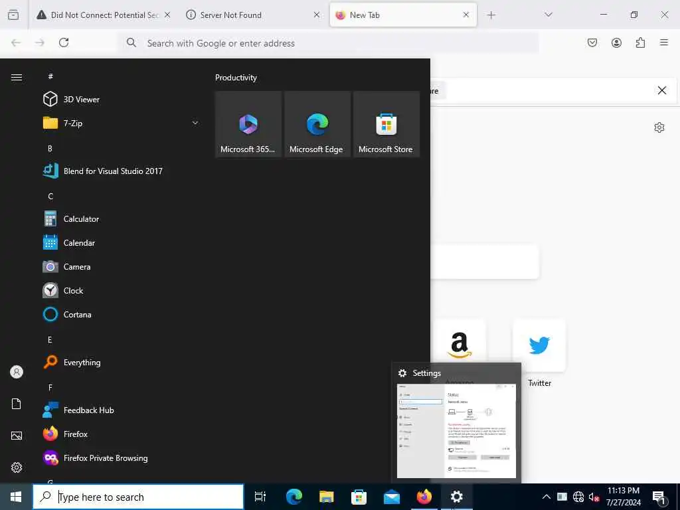680x510 pixels.
Task: Open File Explorer from the taskbar
Action: pos(326,497)
